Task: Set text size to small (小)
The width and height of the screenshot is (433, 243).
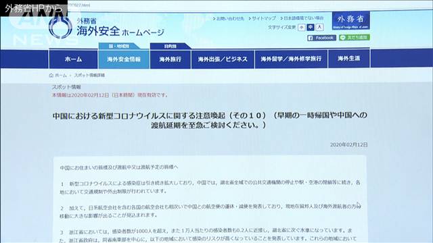Action: click(x=302, y=27)
